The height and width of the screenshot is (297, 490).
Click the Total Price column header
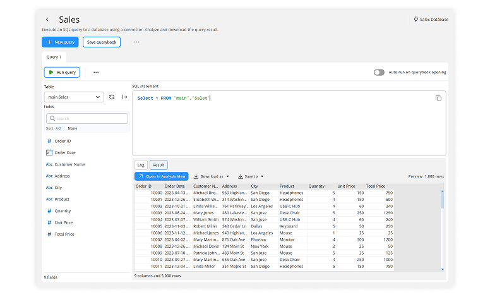[379, 186]
